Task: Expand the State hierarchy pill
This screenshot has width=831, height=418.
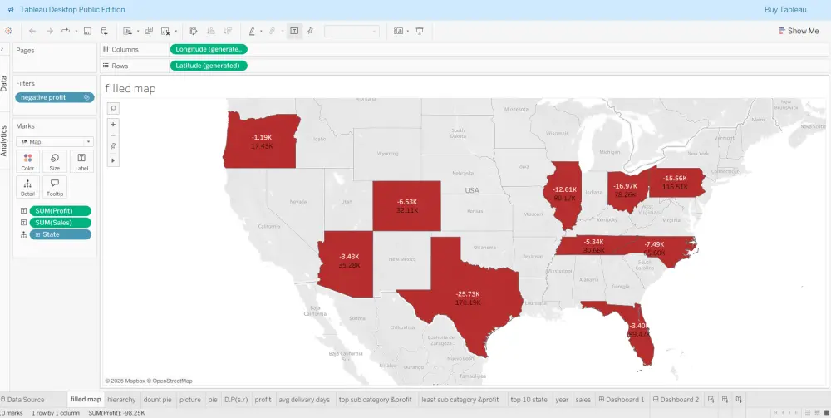Action: coord(37,234)
